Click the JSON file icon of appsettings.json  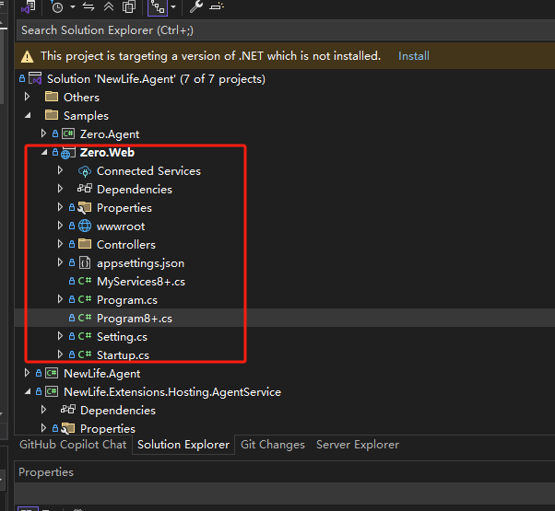[x=85, y=263]
